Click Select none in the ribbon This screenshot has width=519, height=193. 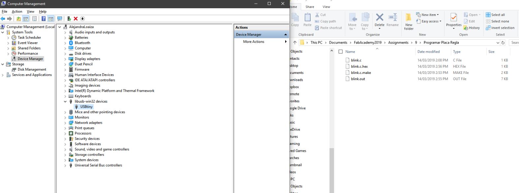[x=497, y=21]
